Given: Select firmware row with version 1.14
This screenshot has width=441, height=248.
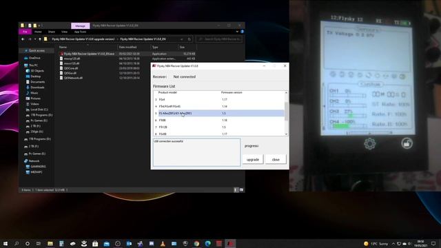Looking at the screenshot, I should (x=219, y=106).
